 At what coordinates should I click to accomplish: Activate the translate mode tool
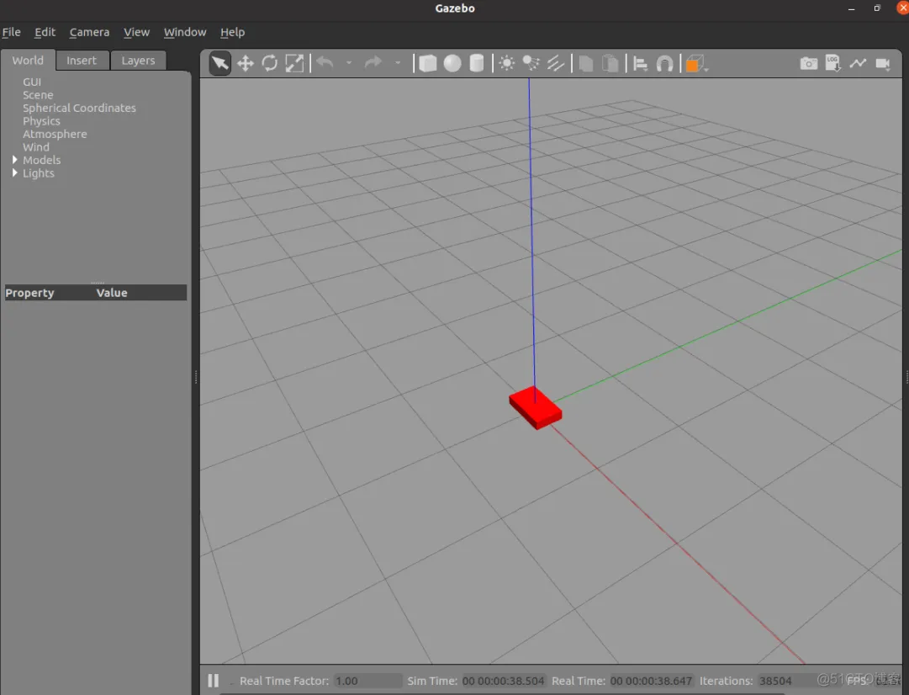pyautogui.click(x=246, y=63)
